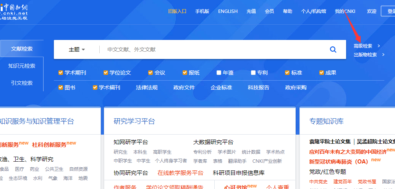This screenshot has height=189, width=395.
Task: Open 旧版入口 in top navigation
Action: (x=177, y=11)
